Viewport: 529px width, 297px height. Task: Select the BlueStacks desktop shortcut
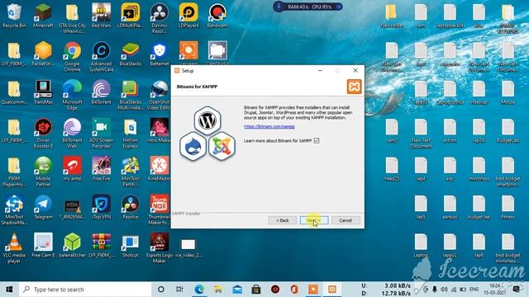[131, 54]
